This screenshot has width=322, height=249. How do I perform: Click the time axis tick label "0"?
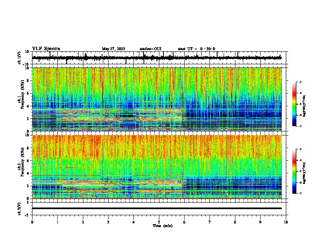[32, 222]
